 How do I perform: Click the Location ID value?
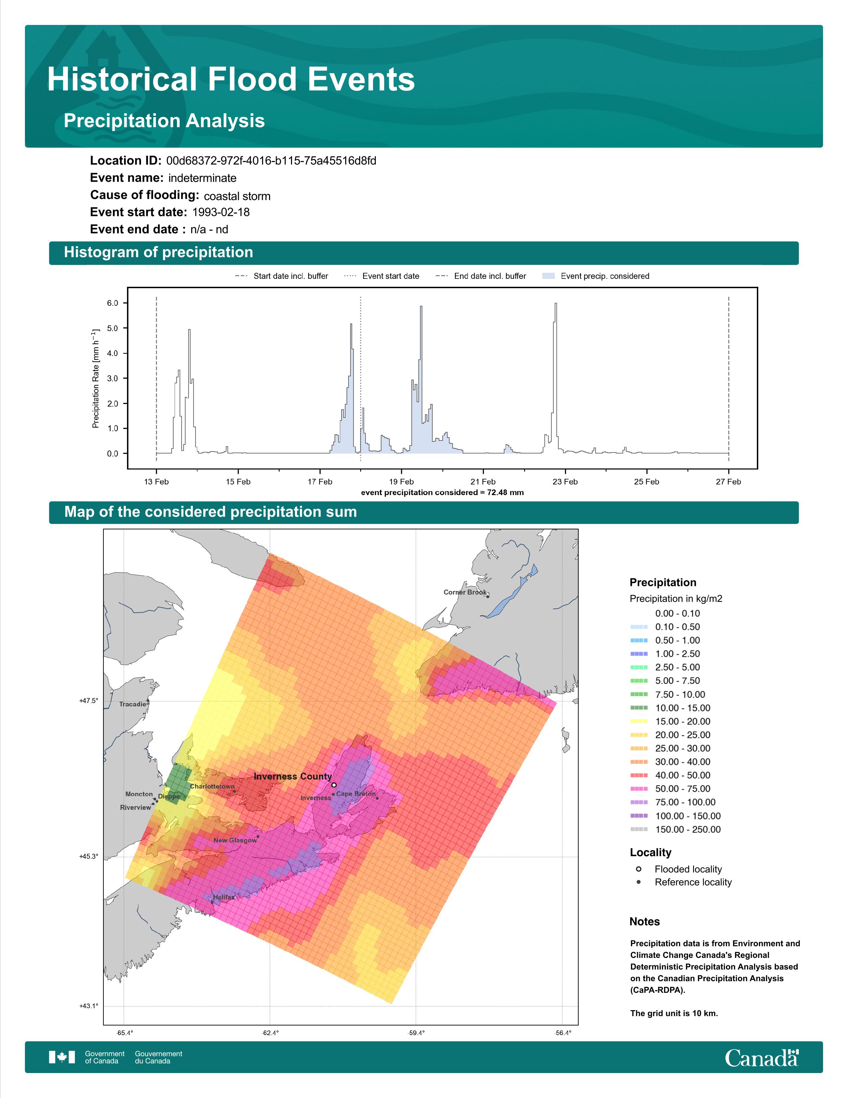pos(271,161)
